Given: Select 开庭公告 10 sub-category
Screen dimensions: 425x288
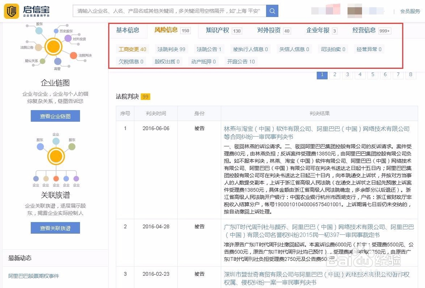Looking at the screenshot, I should click(x=241, y=62).
